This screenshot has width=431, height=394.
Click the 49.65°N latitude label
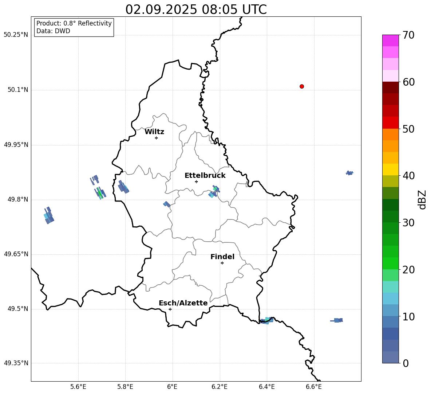(16, 254)
